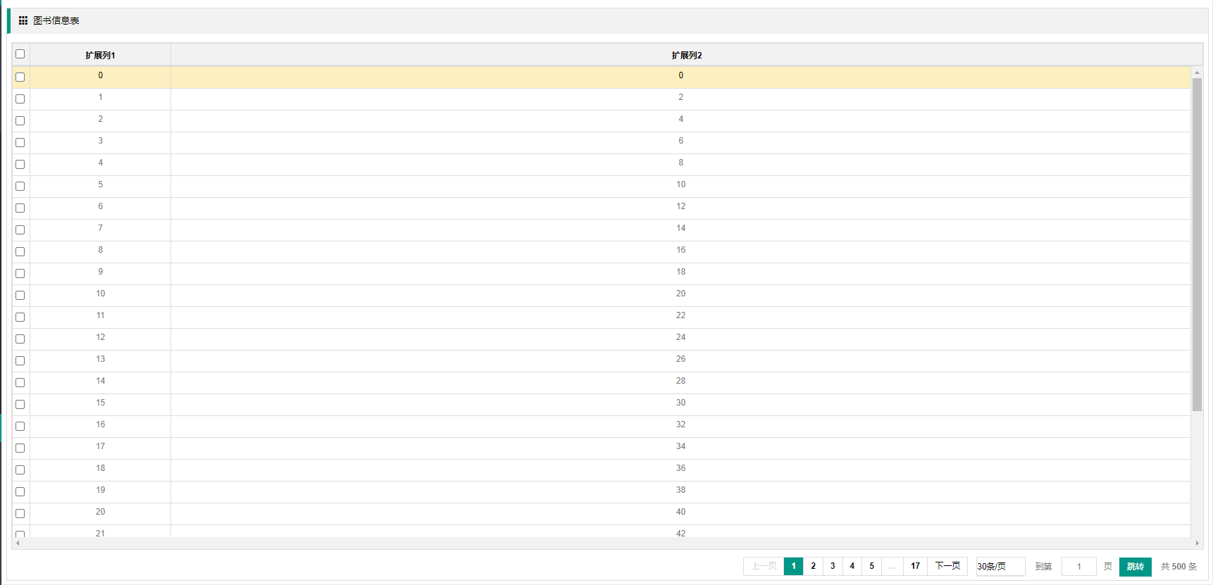
Task: Click the 下一页 next page button
Action: pyautogui.click(x=947, y=567)
